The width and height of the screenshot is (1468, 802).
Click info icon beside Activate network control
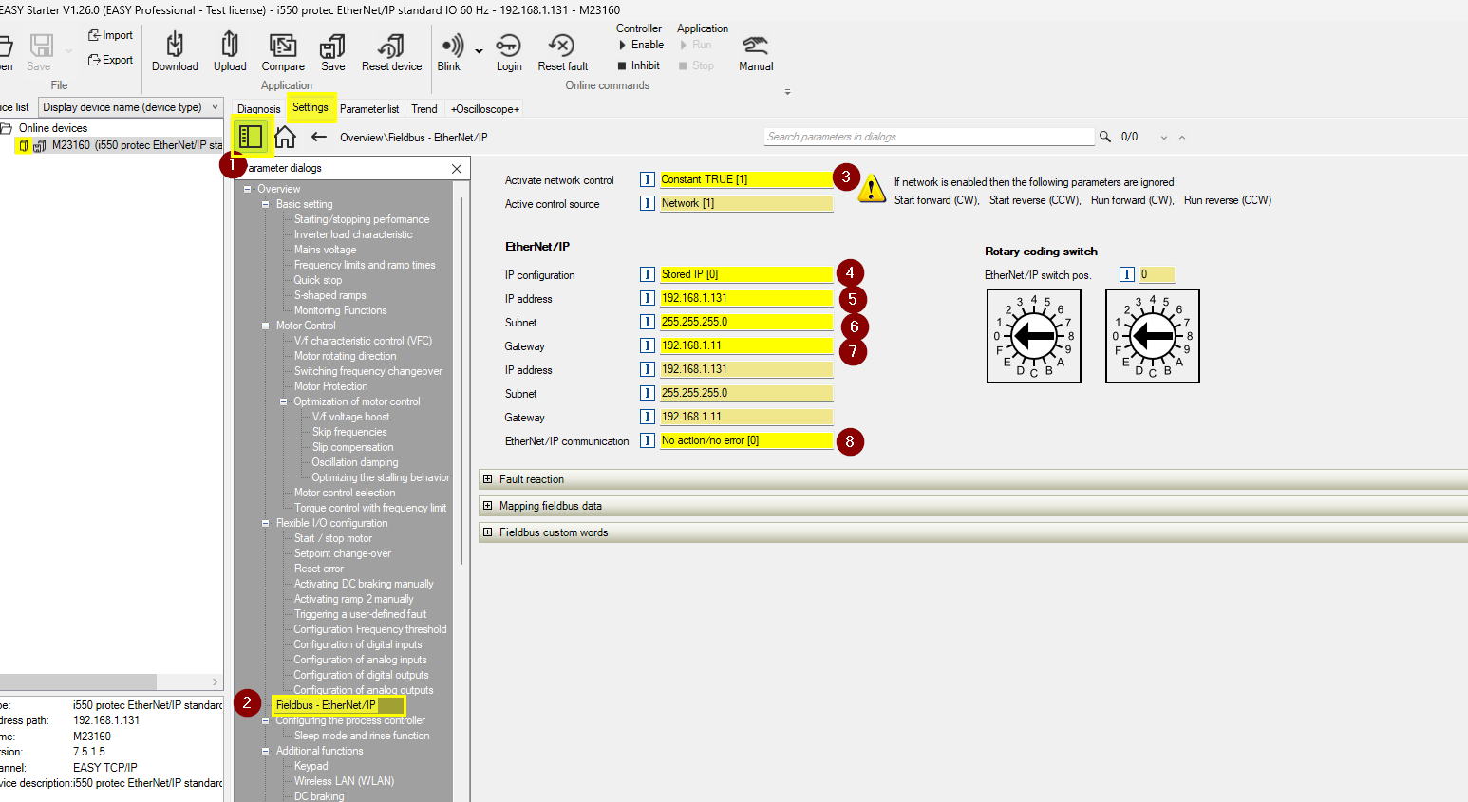click(x=648, y=179)
